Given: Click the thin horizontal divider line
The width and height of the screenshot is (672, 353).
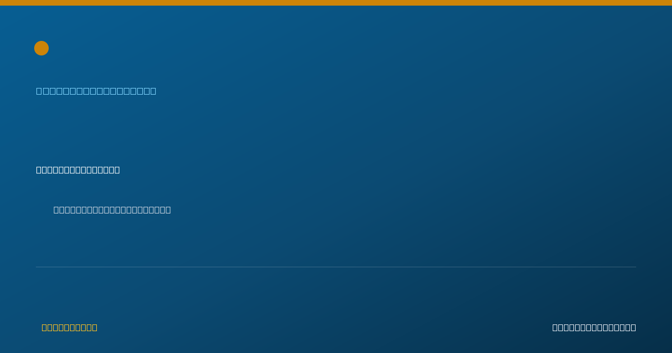Looking at the screenshot, I should (336, 267).
